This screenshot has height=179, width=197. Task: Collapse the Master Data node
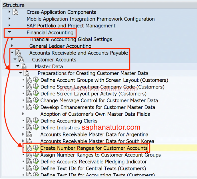click(18, 66)
